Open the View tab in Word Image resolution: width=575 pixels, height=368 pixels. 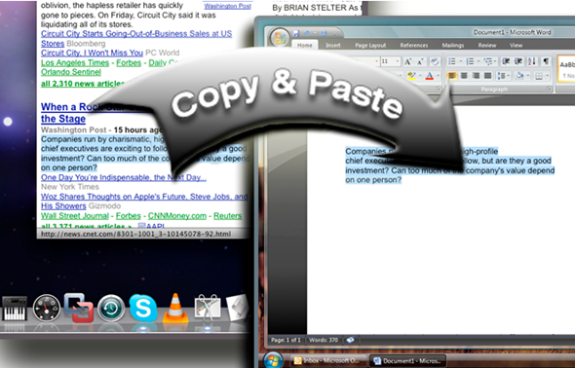click(516, 46)
